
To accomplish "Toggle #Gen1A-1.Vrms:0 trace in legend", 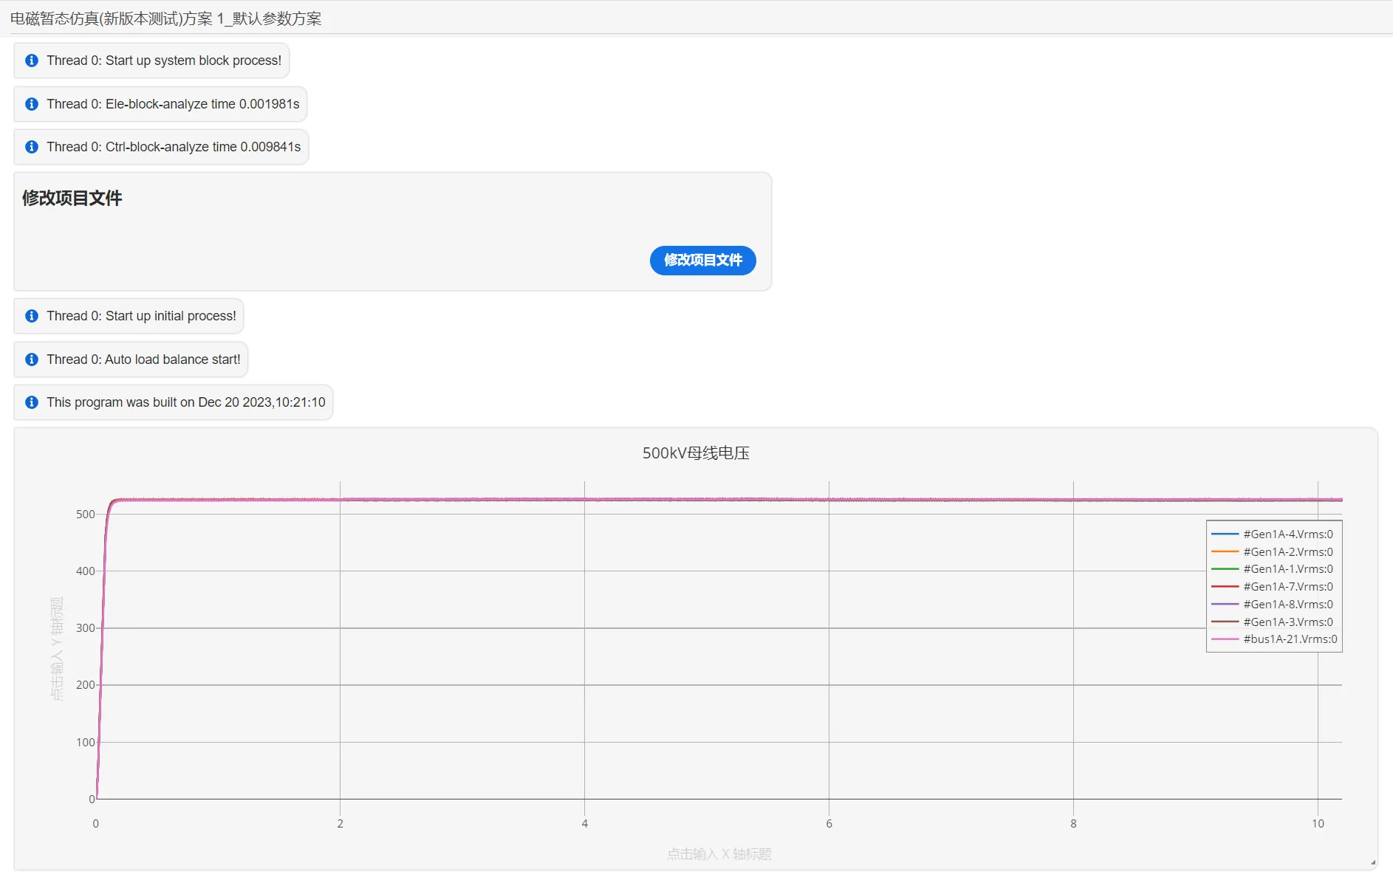I will [x=1273, y=569].
